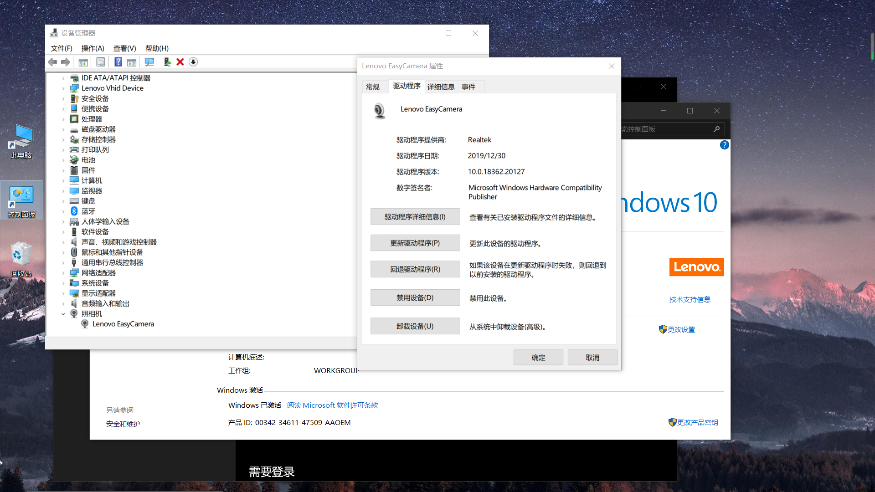Click the properties toolbar icon
Viewport: 875px width, 492px height.
point(101,62)
